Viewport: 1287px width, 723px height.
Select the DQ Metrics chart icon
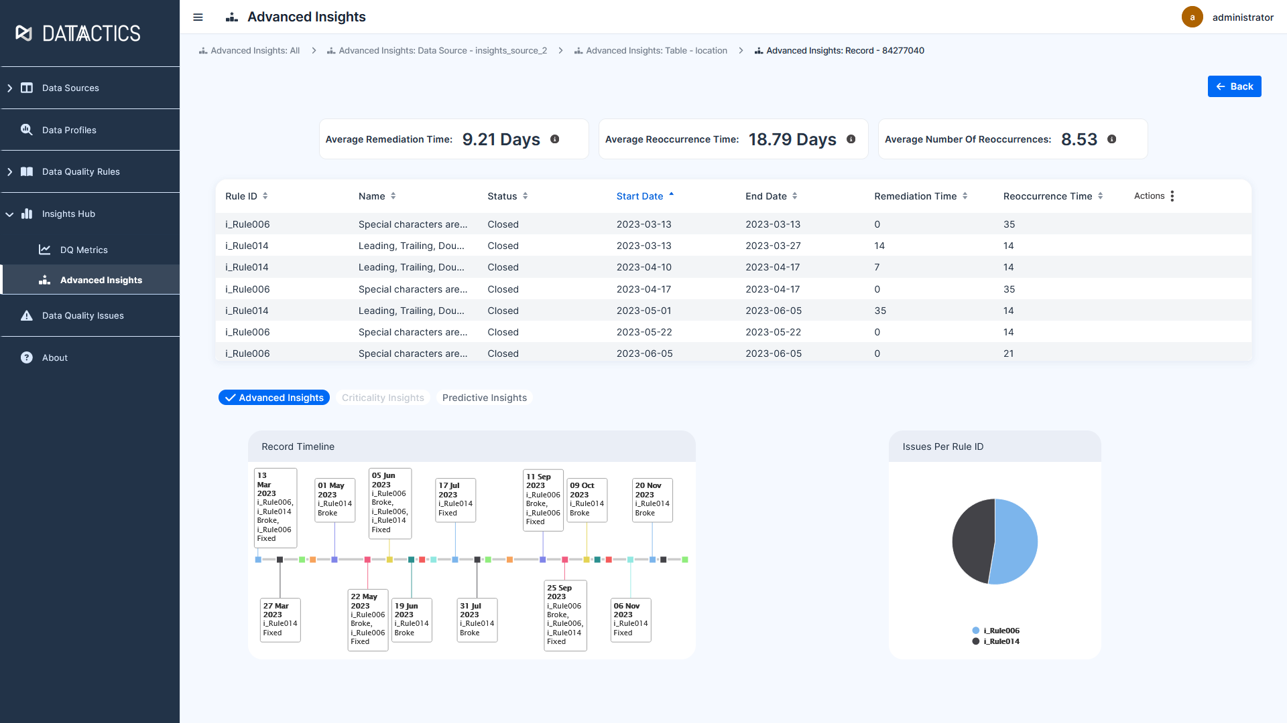click(44, 249)
